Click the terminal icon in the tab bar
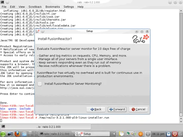The width and height of the screenshot is (183, 137). click(3, 126)
